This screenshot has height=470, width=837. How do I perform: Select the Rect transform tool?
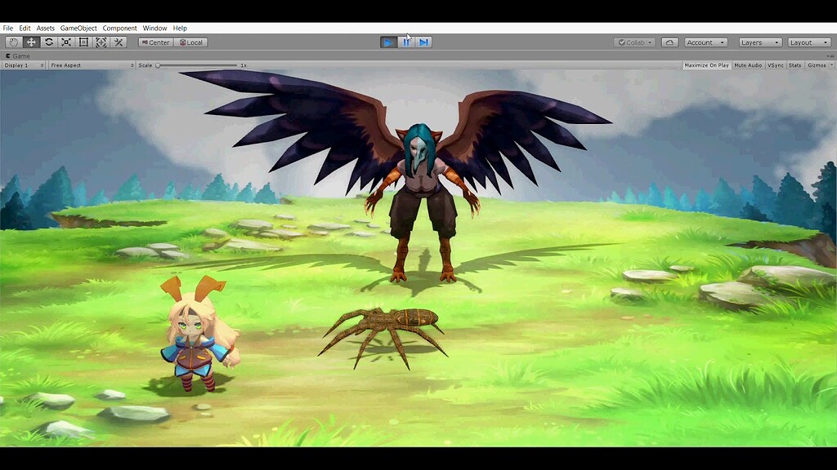[83, 42]
